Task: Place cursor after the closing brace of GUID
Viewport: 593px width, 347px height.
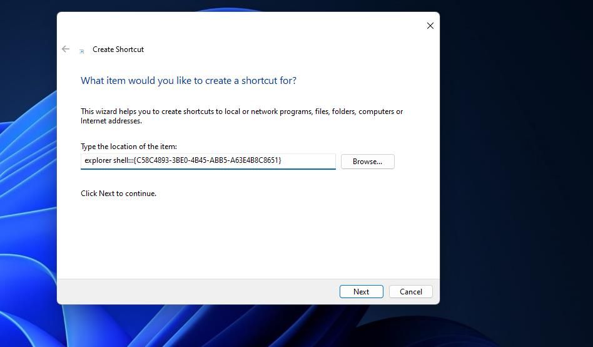Action: coord(281,160)
